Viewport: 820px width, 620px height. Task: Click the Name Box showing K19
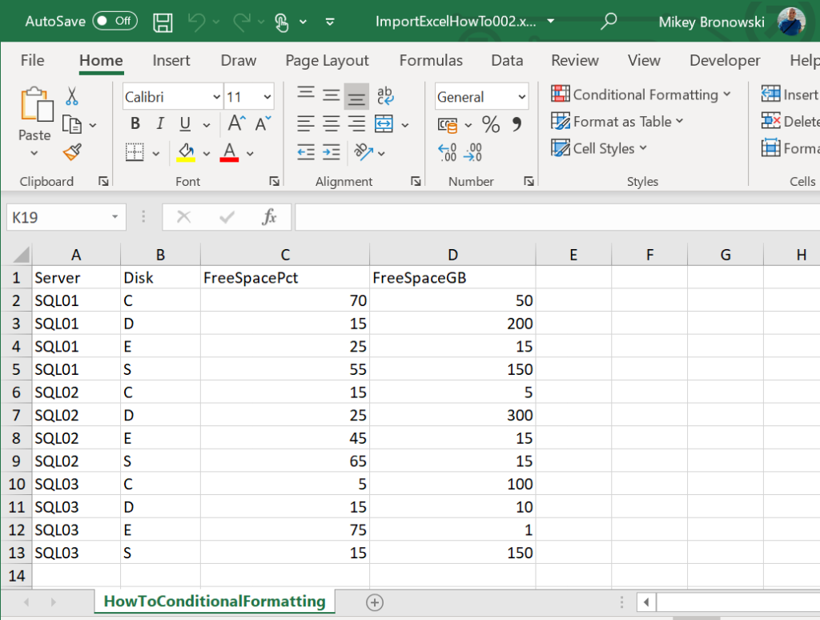click(x=58, y=217)
